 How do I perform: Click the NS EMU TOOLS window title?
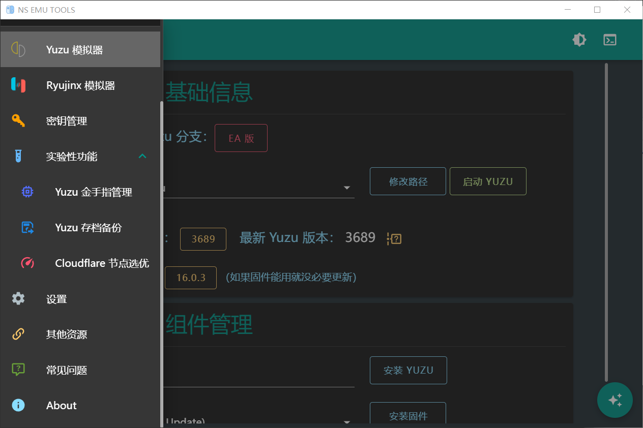click(x=47, y=10)
